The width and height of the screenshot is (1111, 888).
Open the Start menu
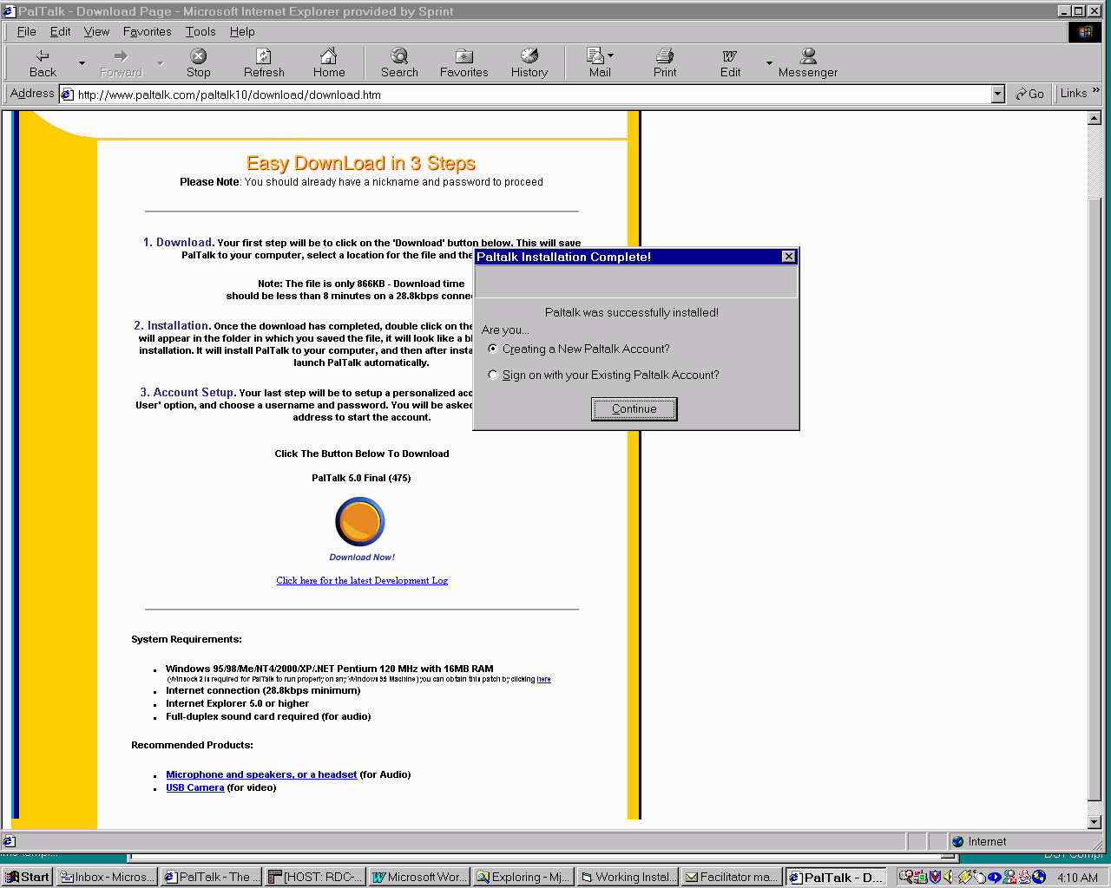(27, 877)
